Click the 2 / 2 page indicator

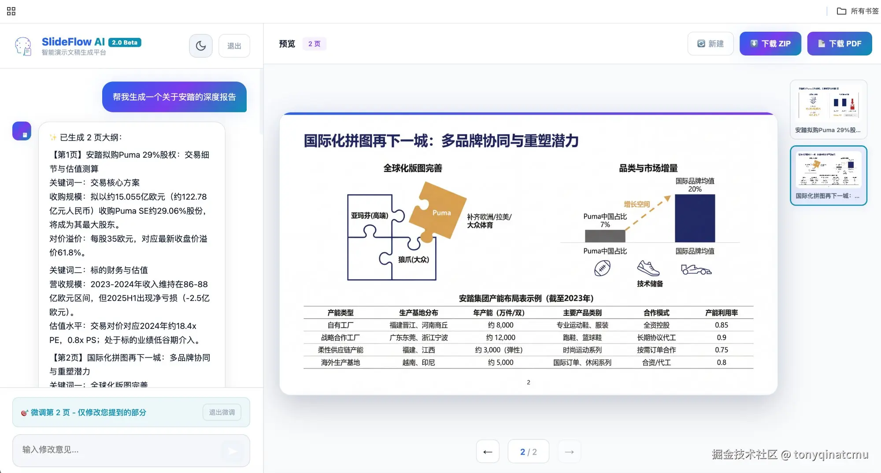529,451
